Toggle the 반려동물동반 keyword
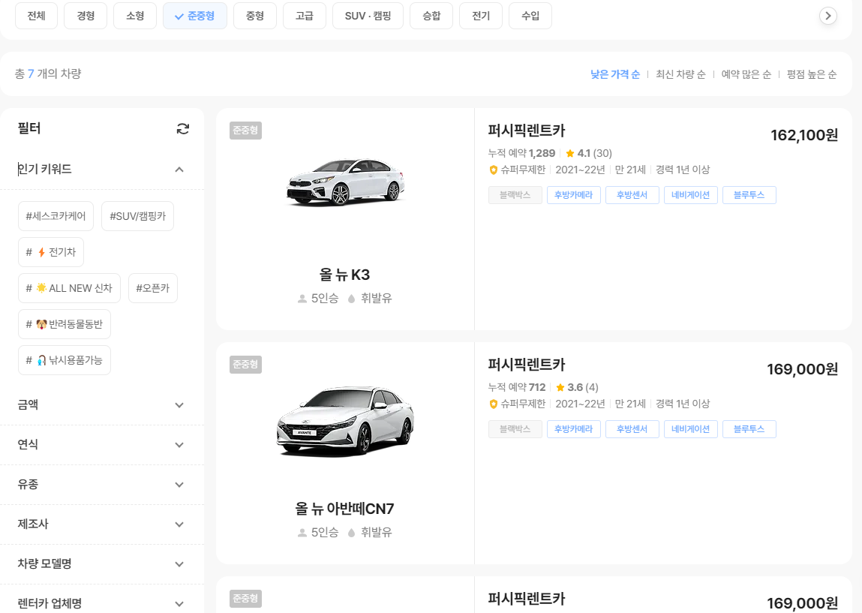862x613 pixels. click(x=65, y=324)
